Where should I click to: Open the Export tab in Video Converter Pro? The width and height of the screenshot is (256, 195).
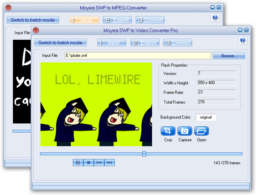[x=145, y=43]
